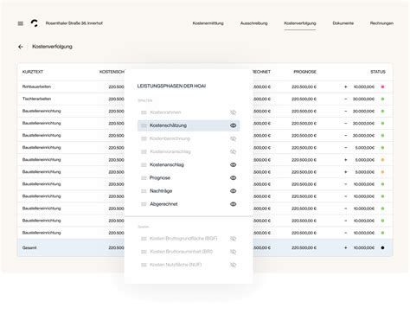Grab the drag handle of Abgerechnet
This screenshot has width=410, height=314.
(144, 204)
